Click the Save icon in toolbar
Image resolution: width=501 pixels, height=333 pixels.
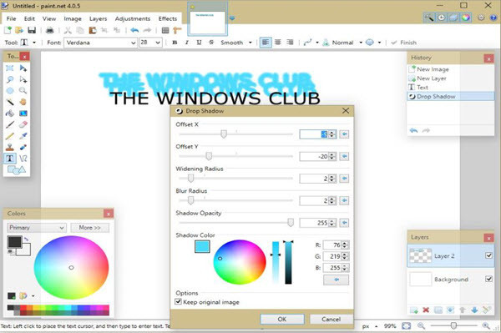click(32, 30)
